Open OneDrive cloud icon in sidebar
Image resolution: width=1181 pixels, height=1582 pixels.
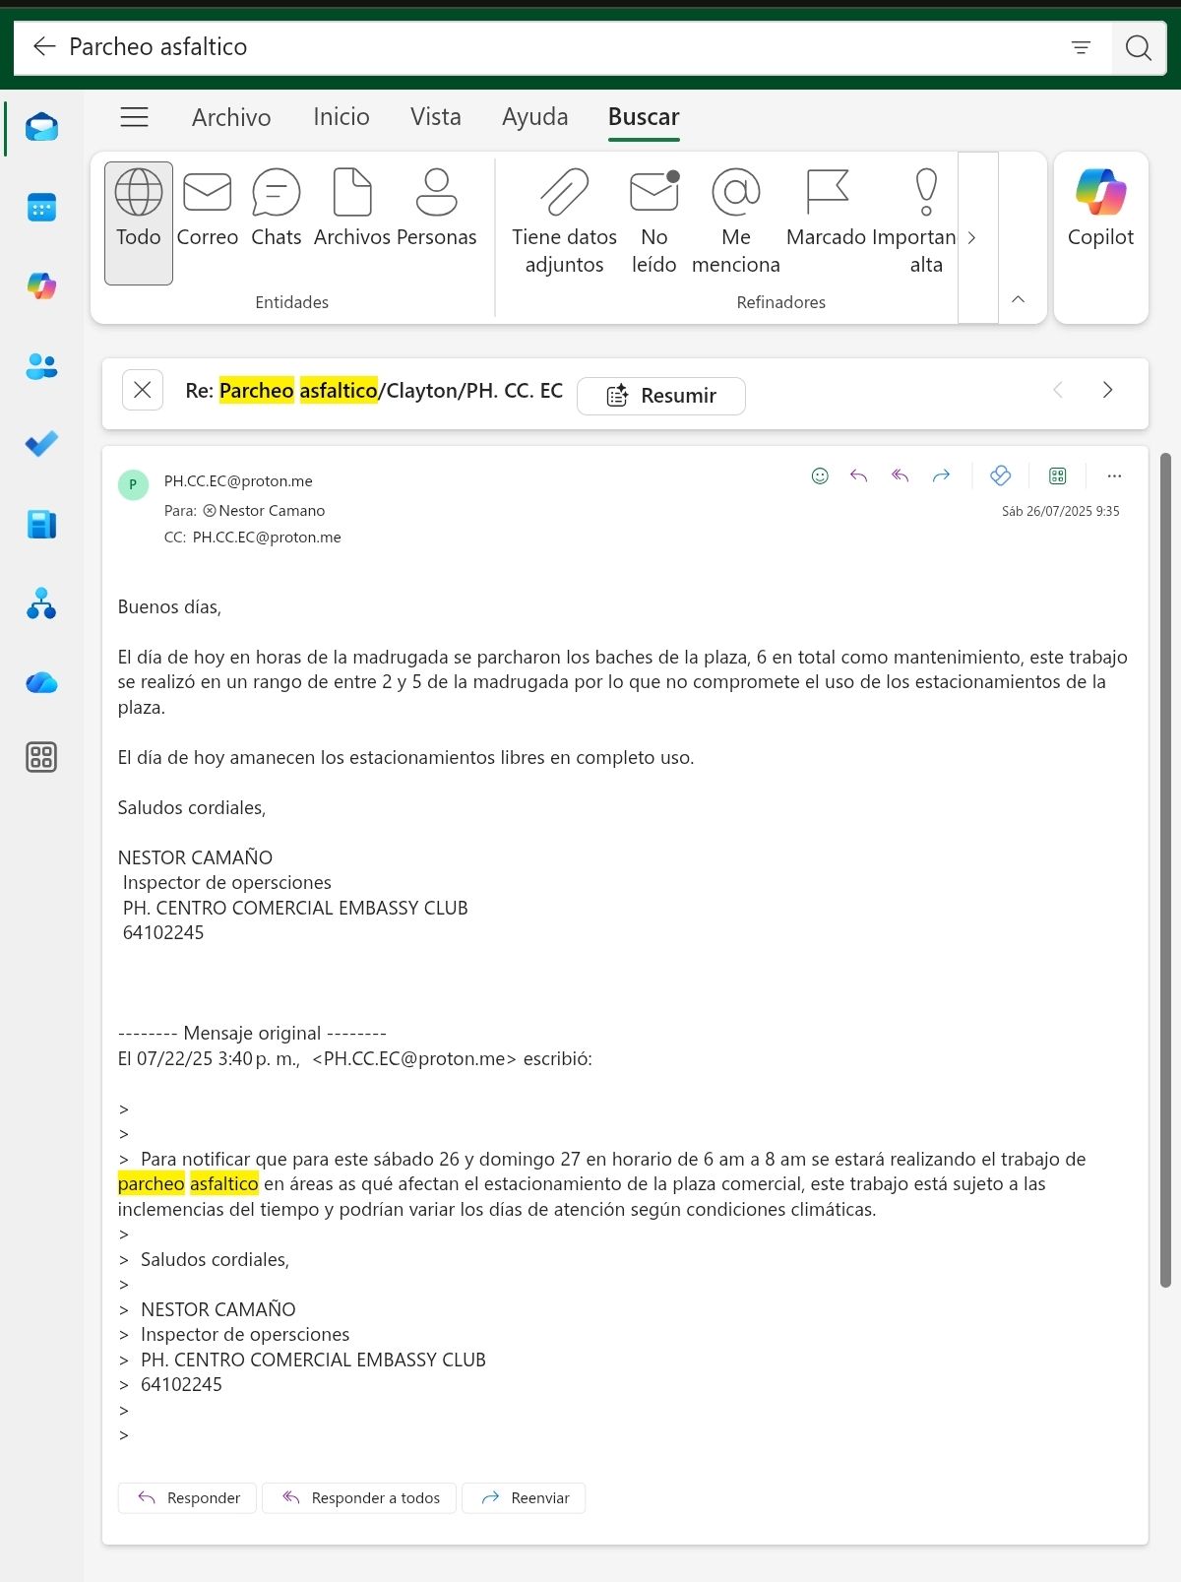coord(41,682)
